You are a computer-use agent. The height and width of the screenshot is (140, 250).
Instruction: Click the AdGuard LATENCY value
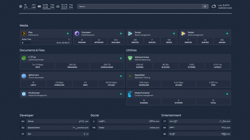coord(218,66)
